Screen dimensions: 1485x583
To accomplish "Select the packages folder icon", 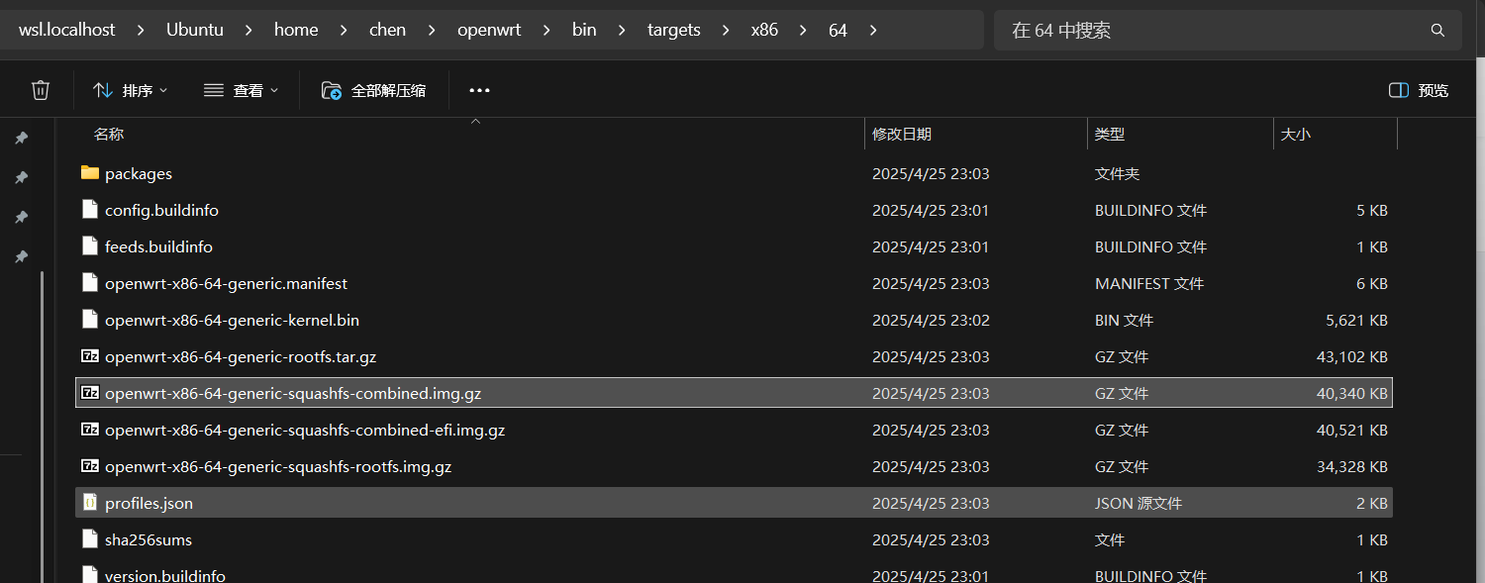I will 90,173.
